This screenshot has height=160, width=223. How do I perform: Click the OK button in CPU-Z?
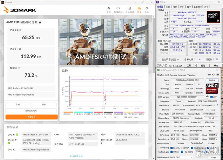click(216, 65)
